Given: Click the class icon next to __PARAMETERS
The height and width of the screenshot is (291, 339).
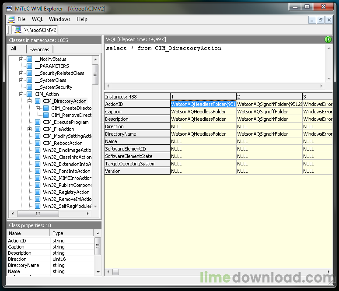Looking at the screenshot, I should pyautogui.click(x=29, y=66).
